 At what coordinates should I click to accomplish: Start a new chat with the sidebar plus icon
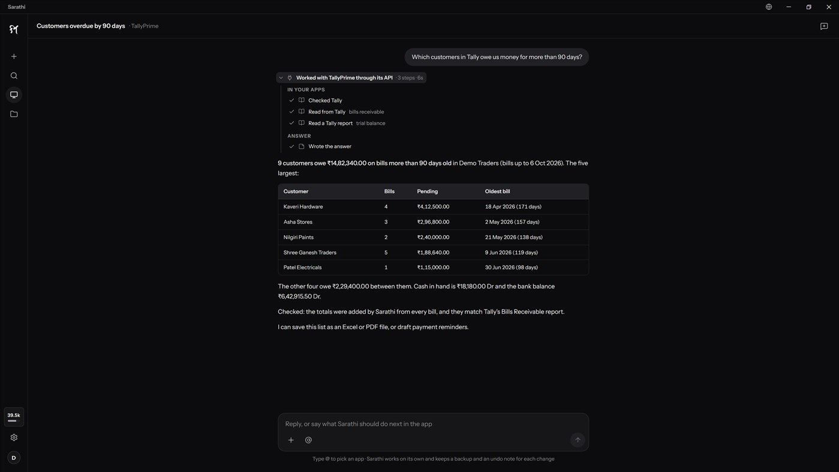[x=14, y=56]
